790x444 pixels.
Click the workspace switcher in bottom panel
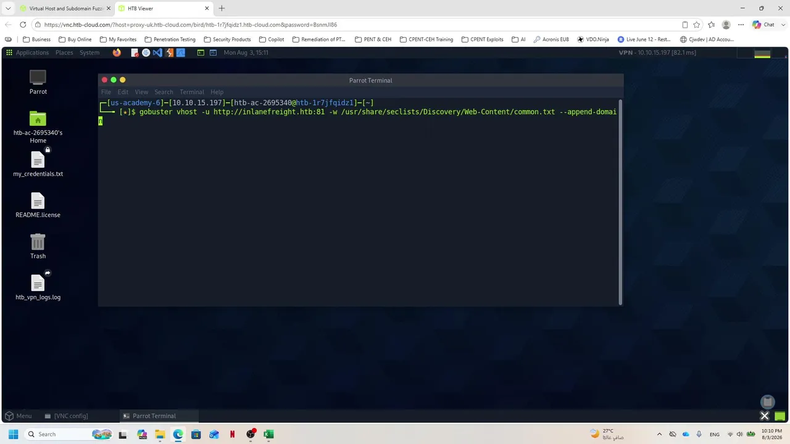point(780,416)
